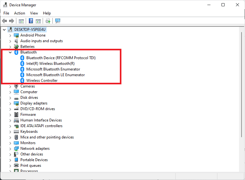Screen dimensions: 245x180
Task: Collapse the DESKTOP-VSPEE4U root node
Action: tap(4, 30)
